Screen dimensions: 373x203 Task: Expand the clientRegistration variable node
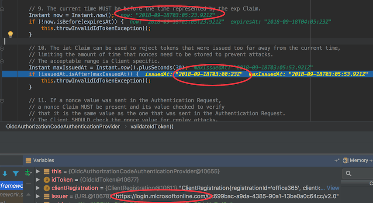click(38, 188)
